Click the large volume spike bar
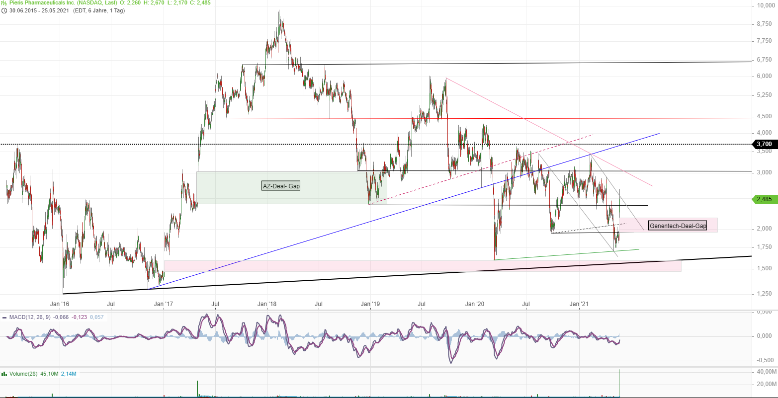Image resolution: width=778 pixels, height=398 pixels. tap(619, 383)
